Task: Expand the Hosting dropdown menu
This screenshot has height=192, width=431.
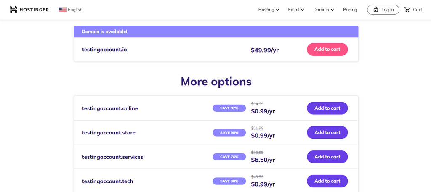Action: tap(269, 10)
